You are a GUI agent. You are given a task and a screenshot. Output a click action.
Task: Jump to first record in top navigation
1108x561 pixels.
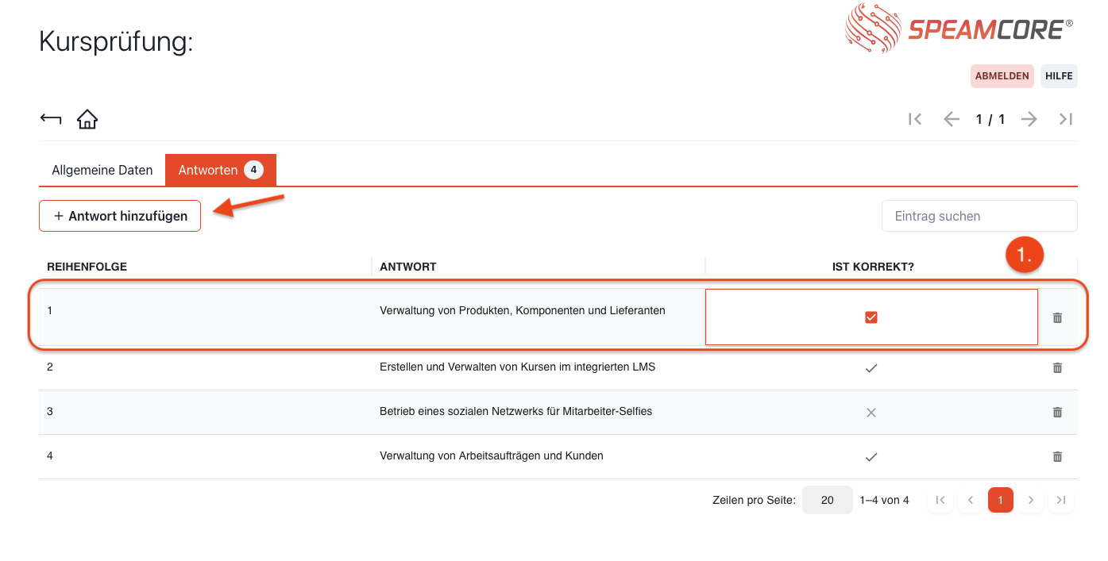pos(915,119)
